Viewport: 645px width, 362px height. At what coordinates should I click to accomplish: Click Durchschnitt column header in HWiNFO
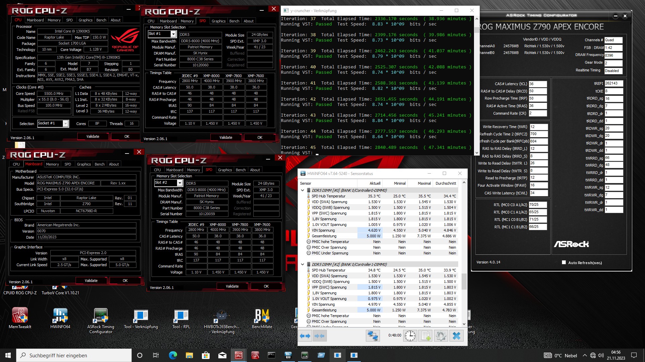click(x=446, y=183)
